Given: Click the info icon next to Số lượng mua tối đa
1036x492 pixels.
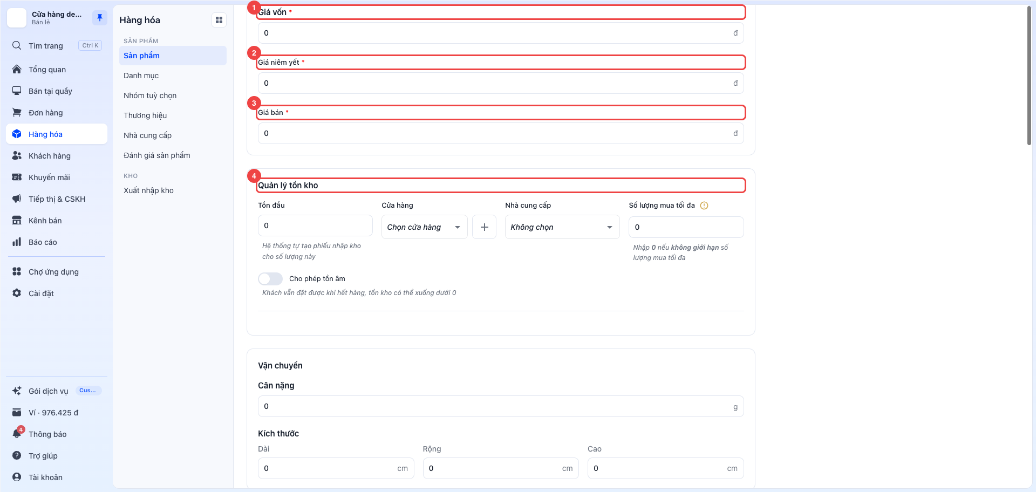Looking at the screenshot, I should 704,206.
